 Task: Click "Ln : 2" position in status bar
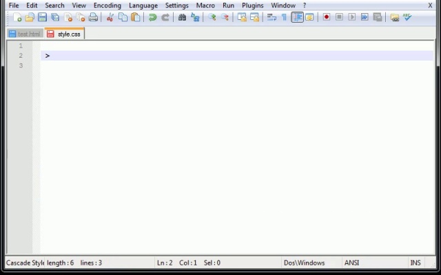tap(165, 263)
